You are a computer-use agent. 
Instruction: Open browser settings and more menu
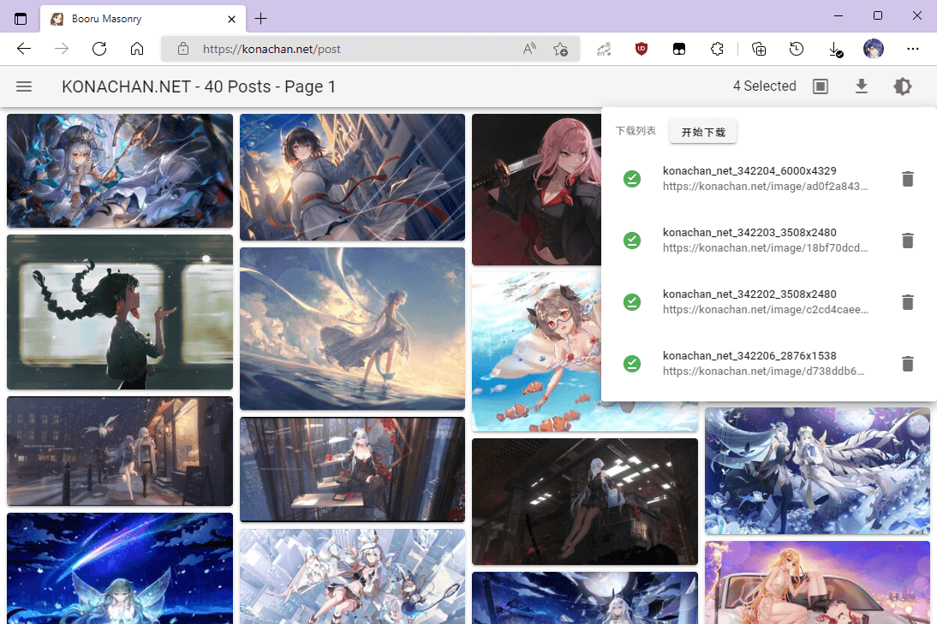912,49
